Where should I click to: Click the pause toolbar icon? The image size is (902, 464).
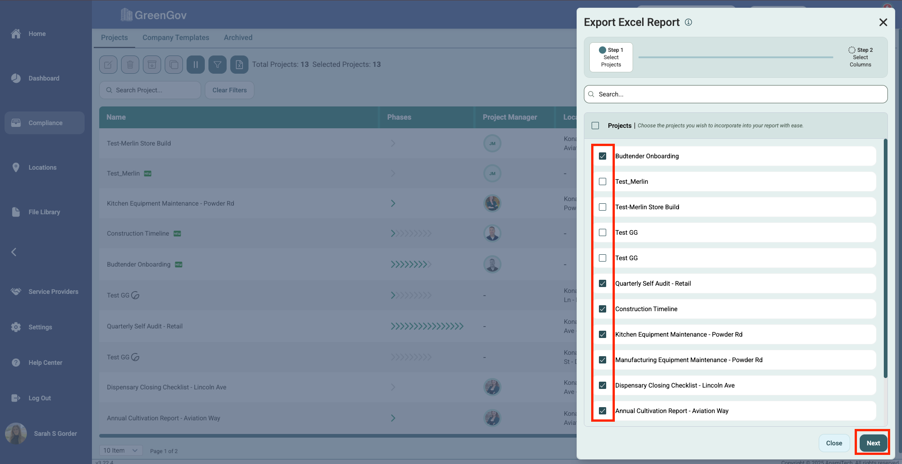(x=196, y=65)
